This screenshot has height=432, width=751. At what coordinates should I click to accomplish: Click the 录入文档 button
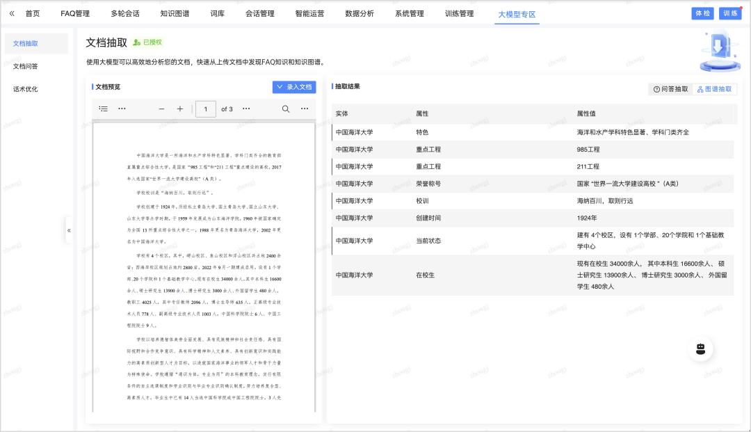point(294,87)
